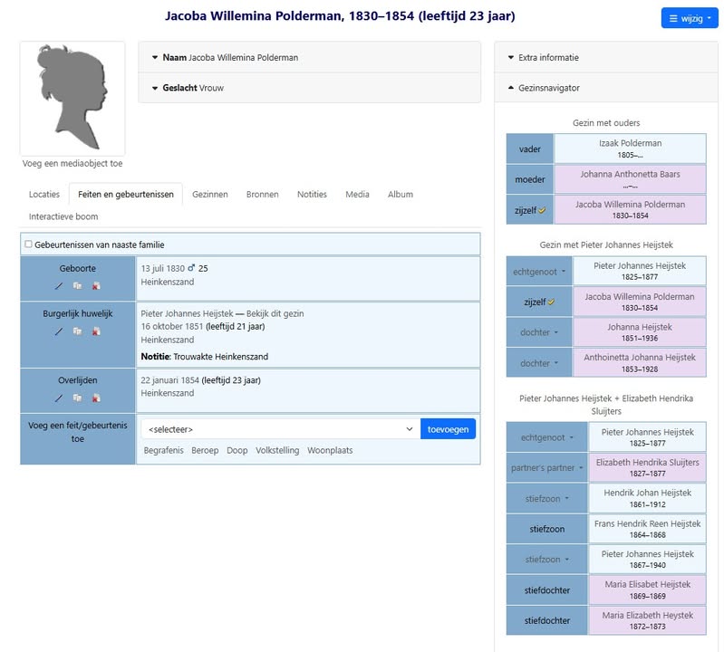Click Bekijk dit gezin link
Screen dimensions: 724x652
[x=275, y=313]
